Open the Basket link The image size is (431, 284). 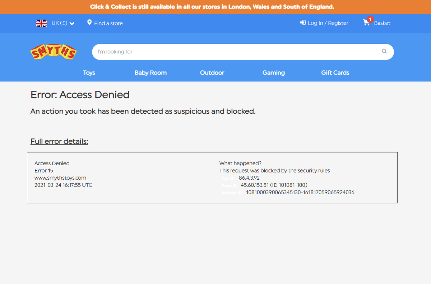click(x=382, y=23)
